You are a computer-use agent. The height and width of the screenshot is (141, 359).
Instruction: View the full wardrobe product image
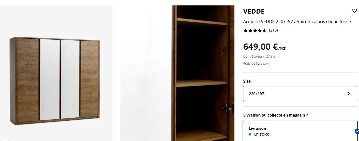click(x=56, y=73)
